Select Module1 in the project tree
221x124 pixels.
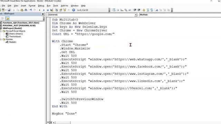point(12,42)
